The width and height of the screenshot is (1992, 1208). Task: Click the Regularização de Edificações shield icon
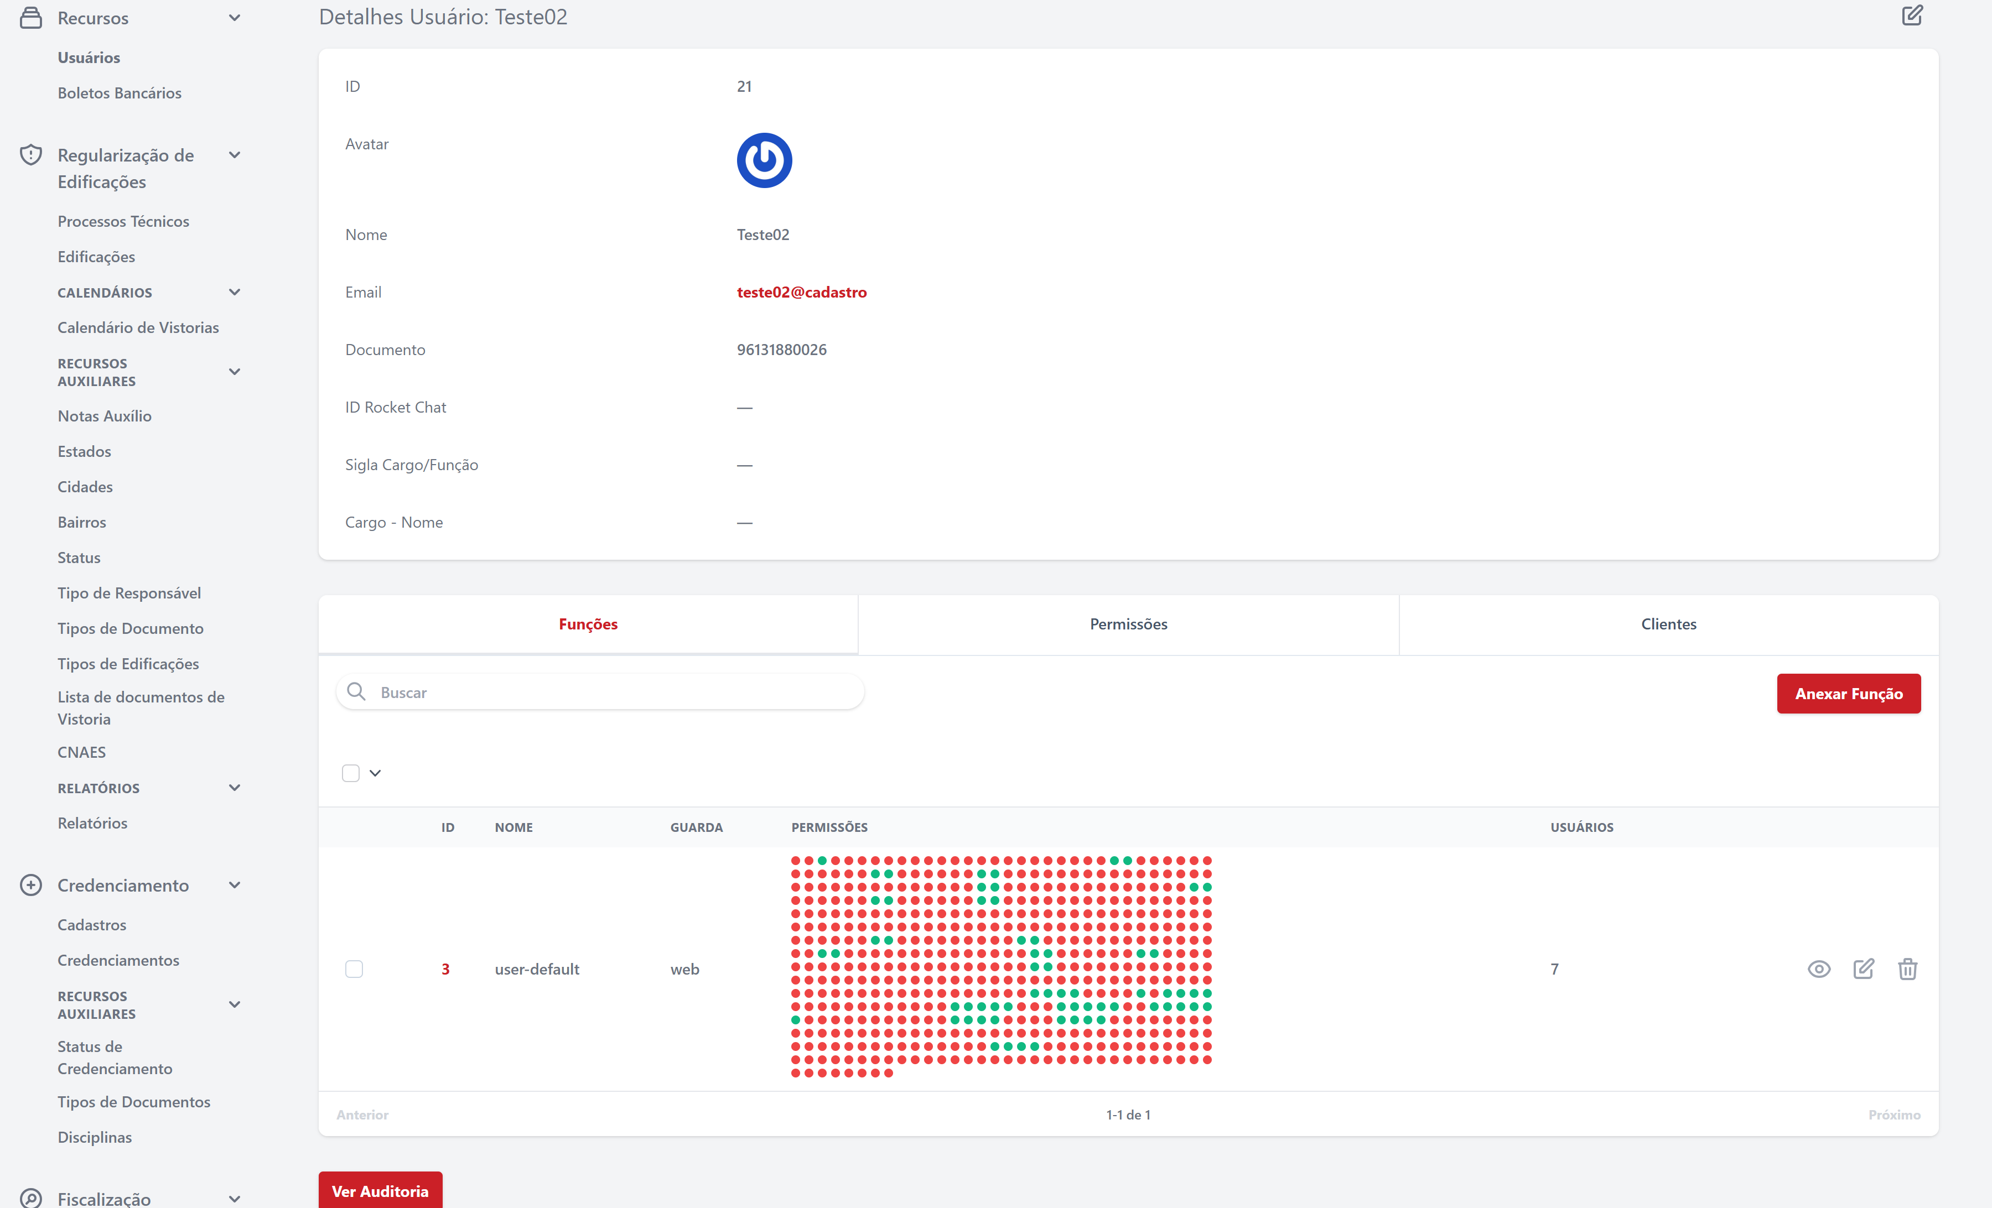click(x=31, y=155)
